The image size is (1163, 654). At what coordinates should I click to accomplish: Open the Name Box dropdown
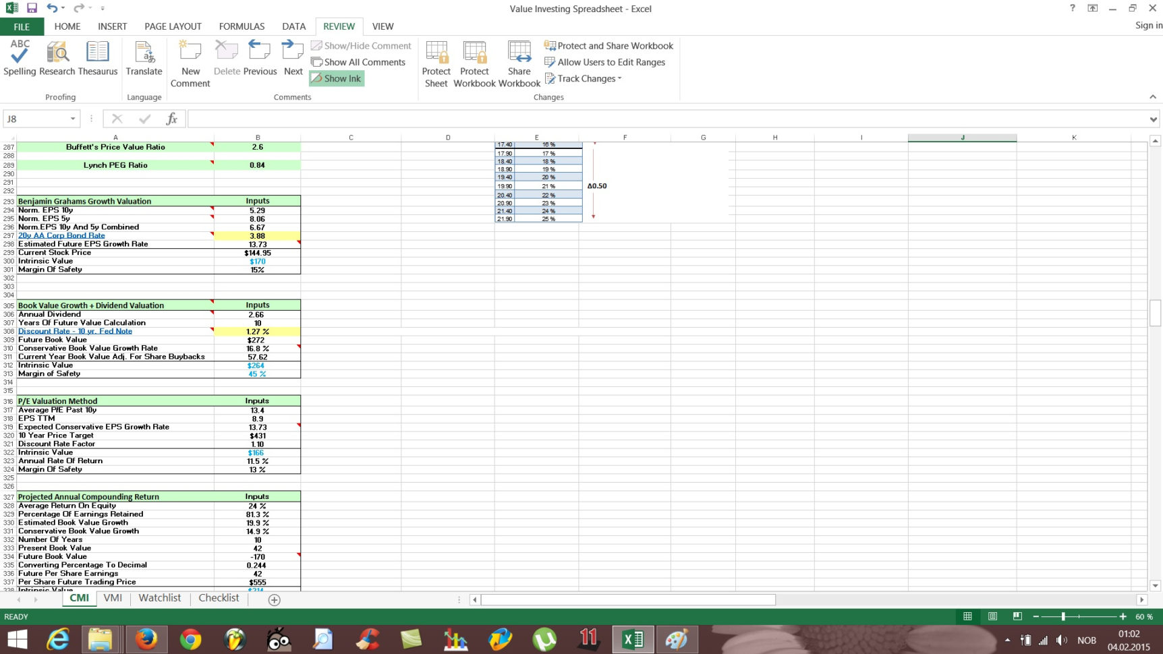[x=74, y=119]
